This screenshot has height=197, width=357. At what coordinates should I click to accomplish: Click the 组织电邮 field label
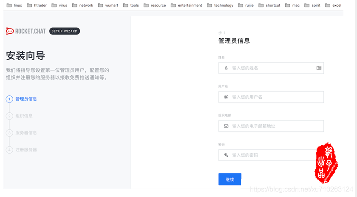coord(224,115)
